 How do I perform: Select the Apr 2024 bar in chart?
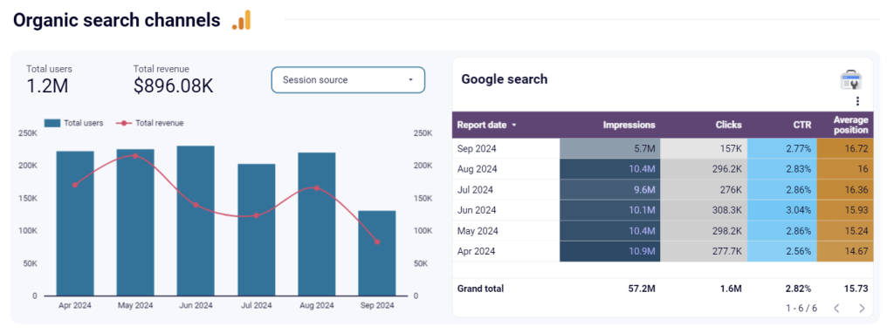point(75,223)
